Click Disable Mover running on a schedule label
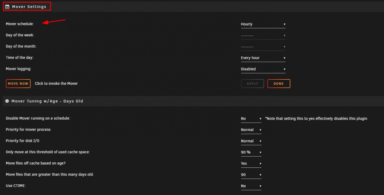Image resolution: width=384 pixels, height=195 pixels. point(38,118)
